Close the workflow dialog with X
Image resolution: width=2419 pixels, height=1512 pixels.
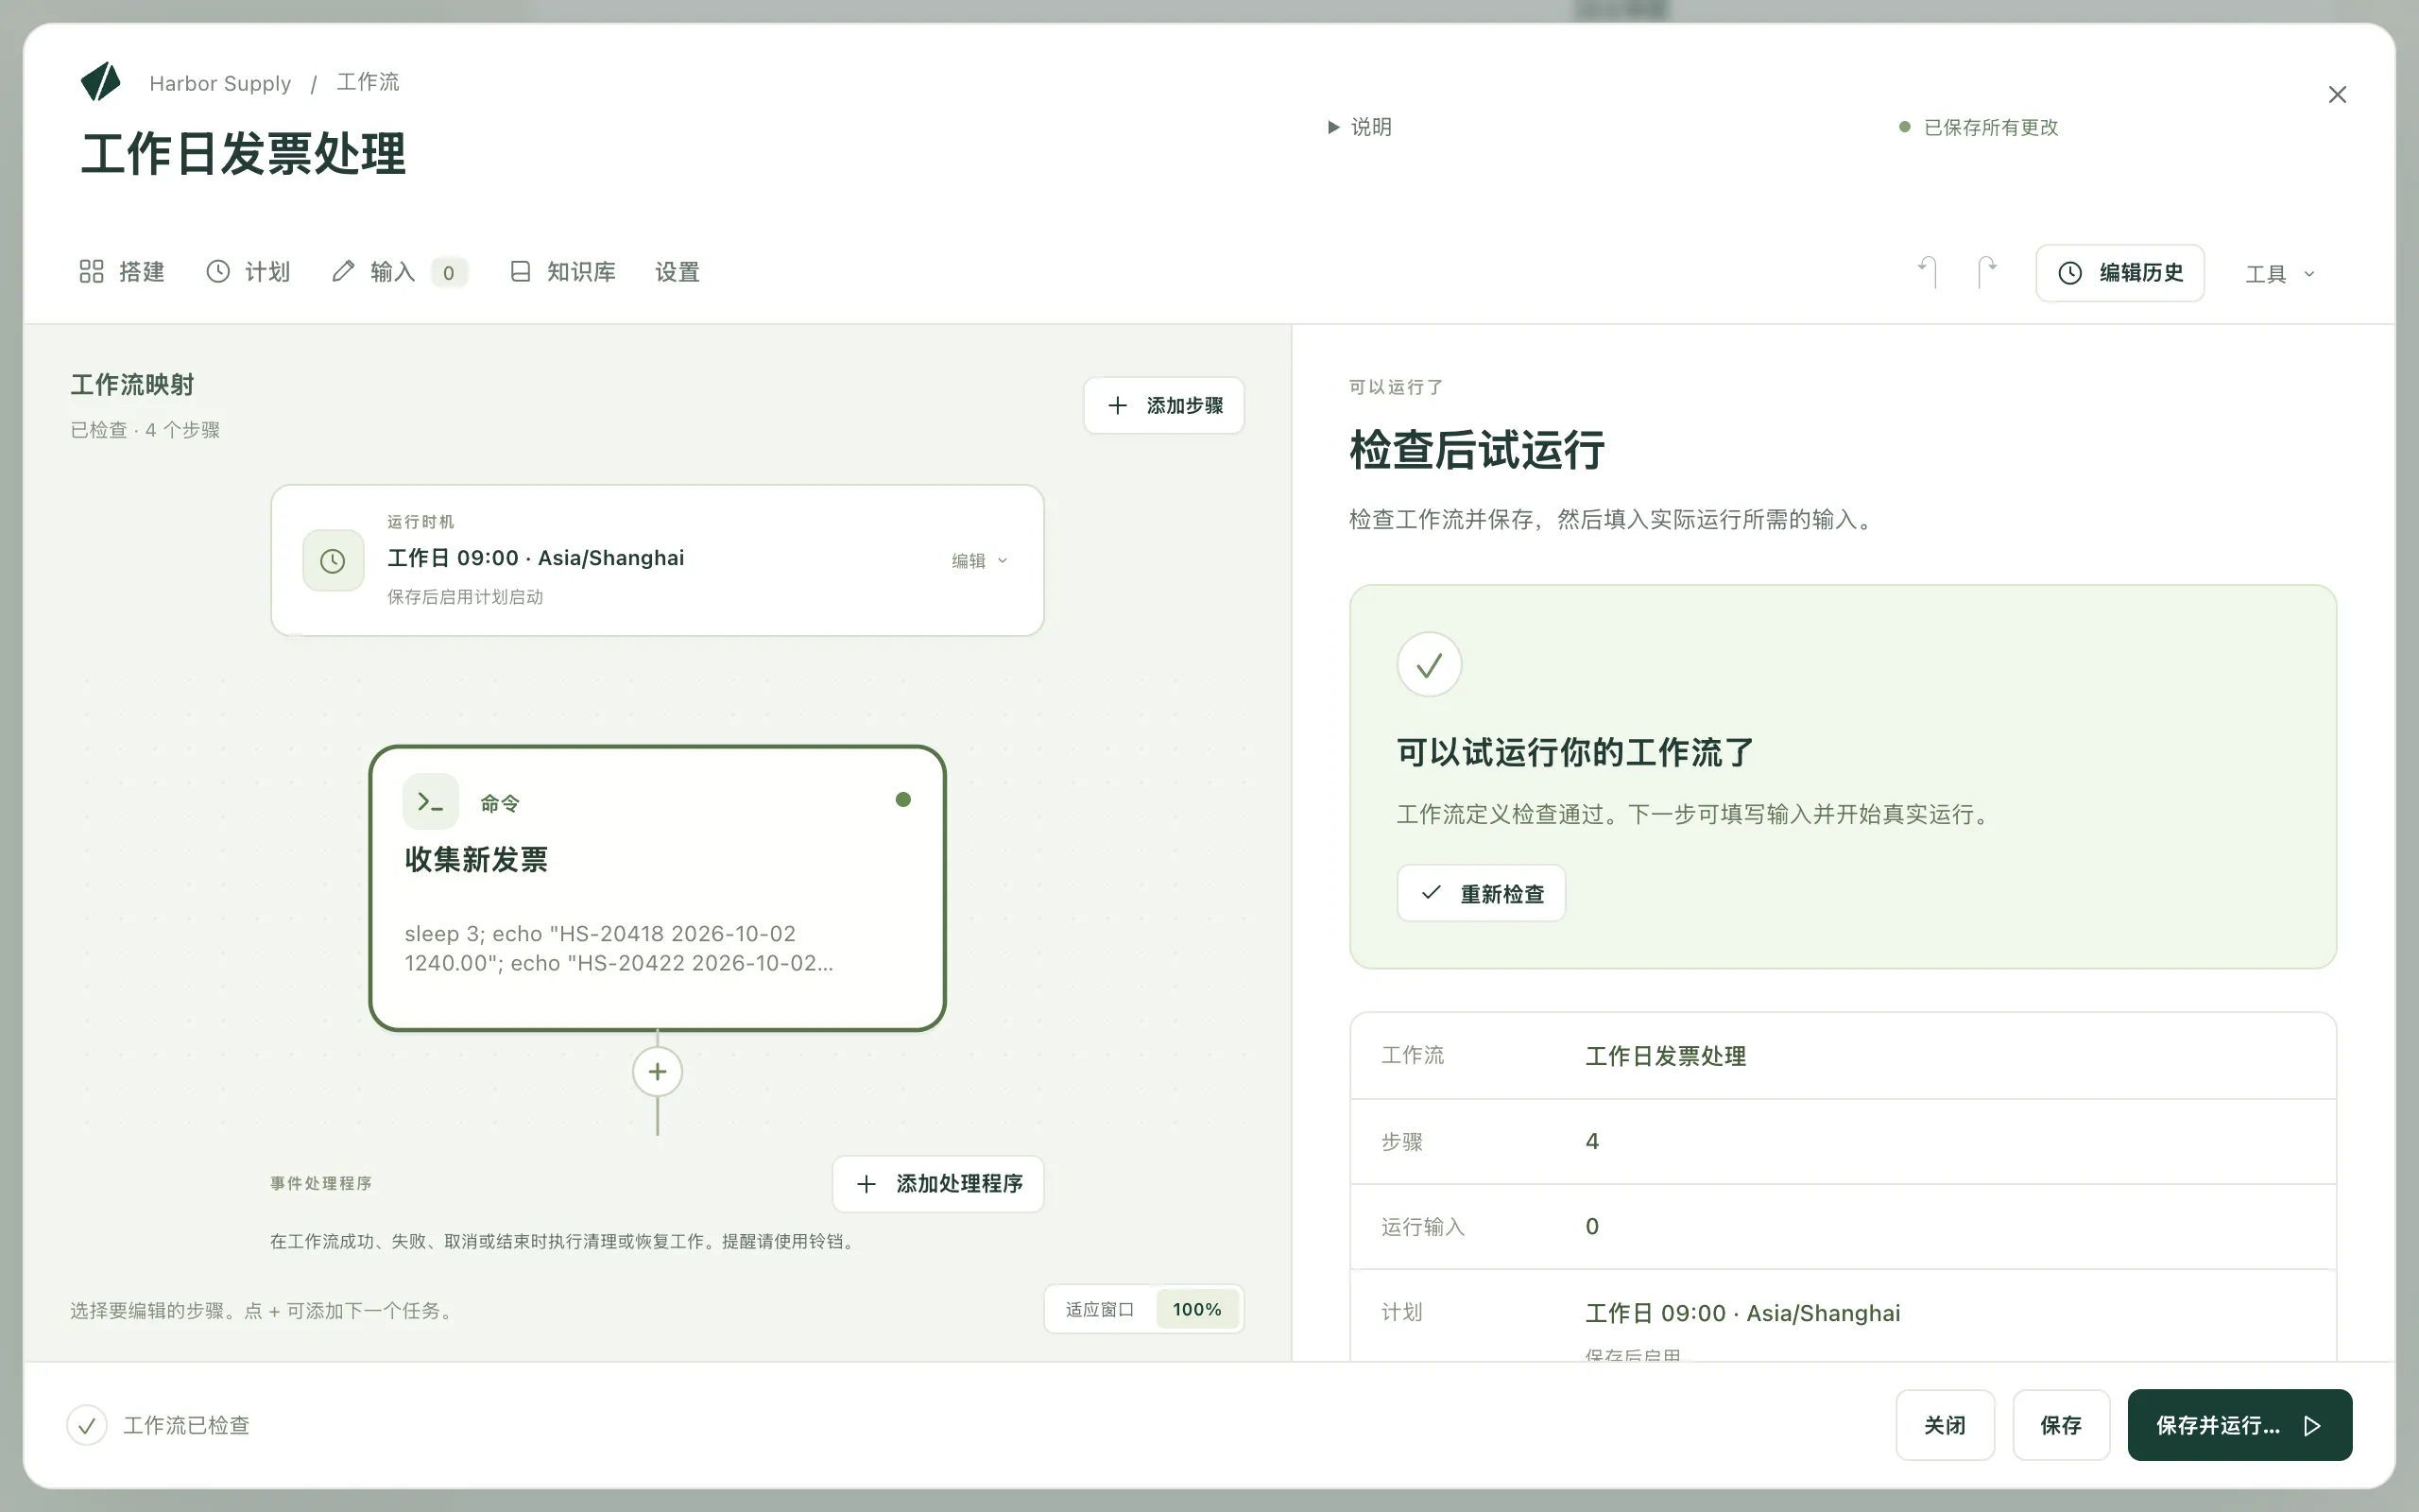point(2337,95)
